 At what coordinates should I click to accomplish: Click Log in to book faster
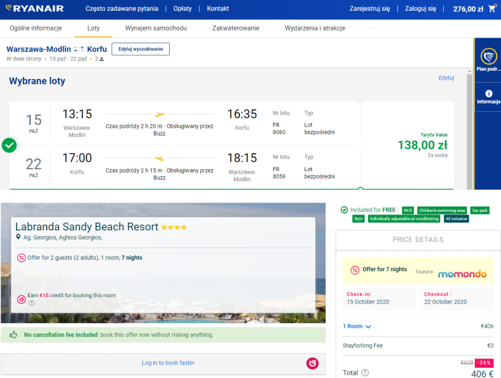click(x=168, y=363)
